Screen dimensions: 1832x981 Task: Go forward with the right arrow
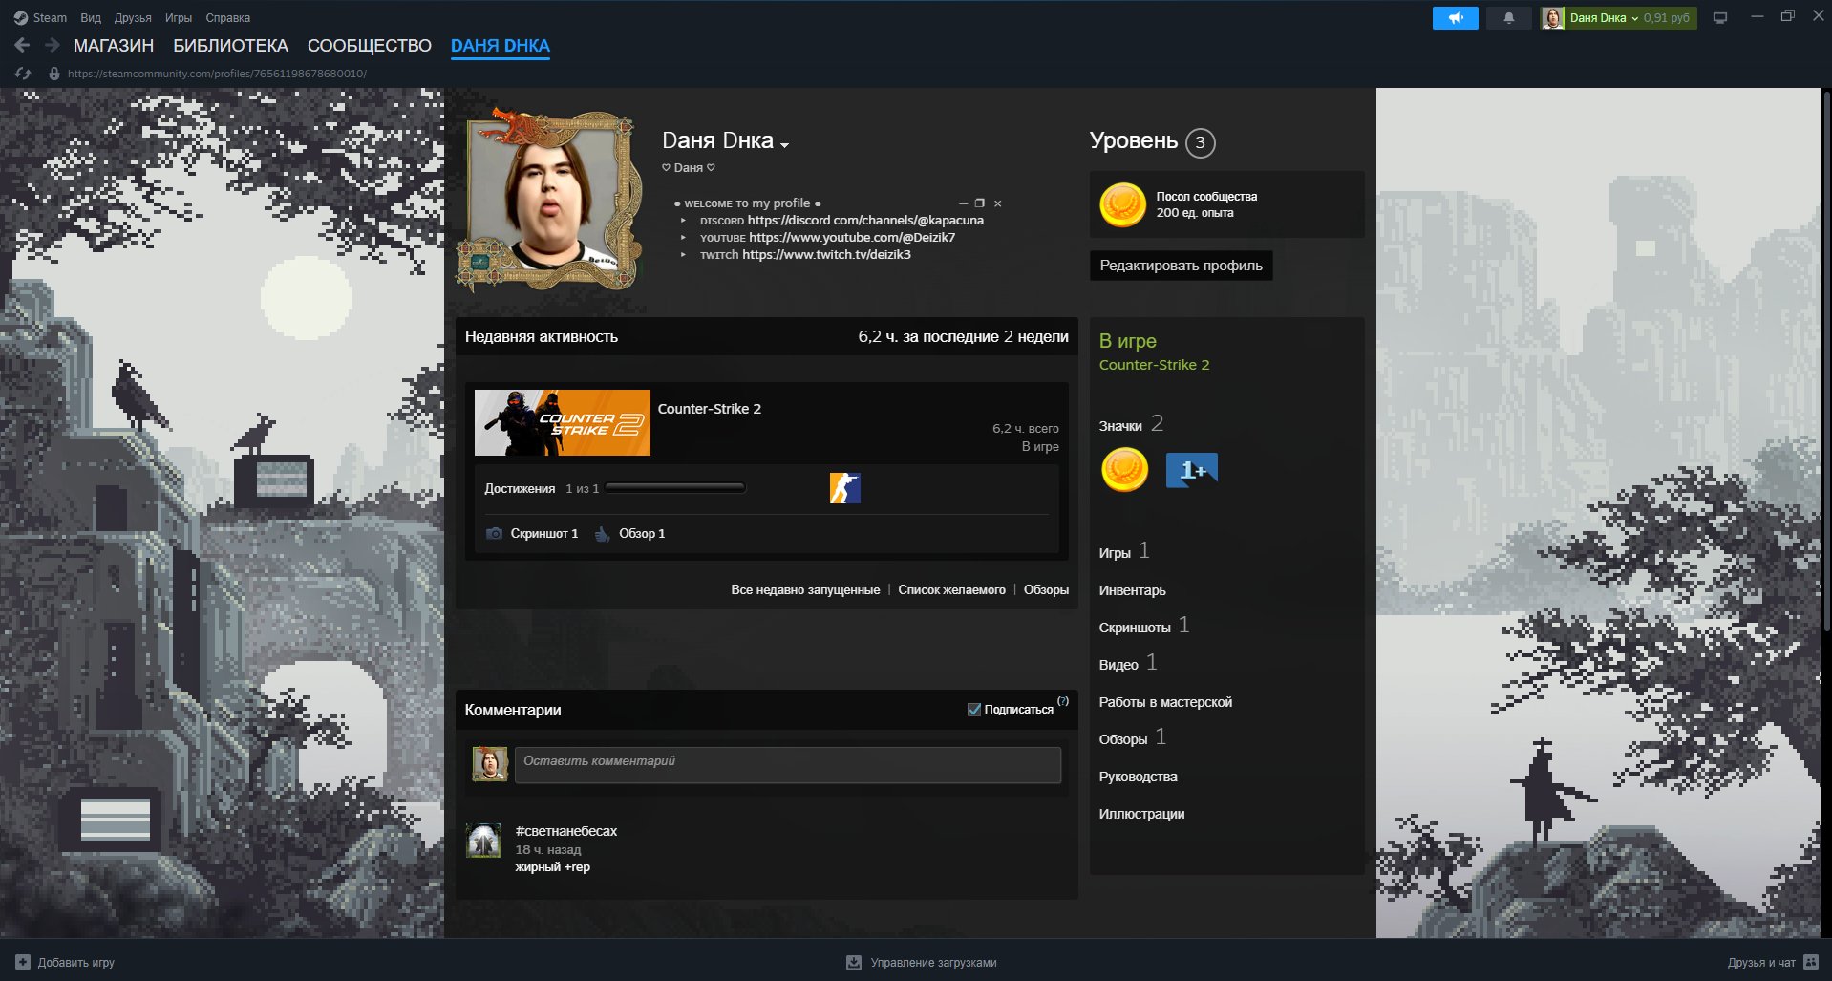53,45
